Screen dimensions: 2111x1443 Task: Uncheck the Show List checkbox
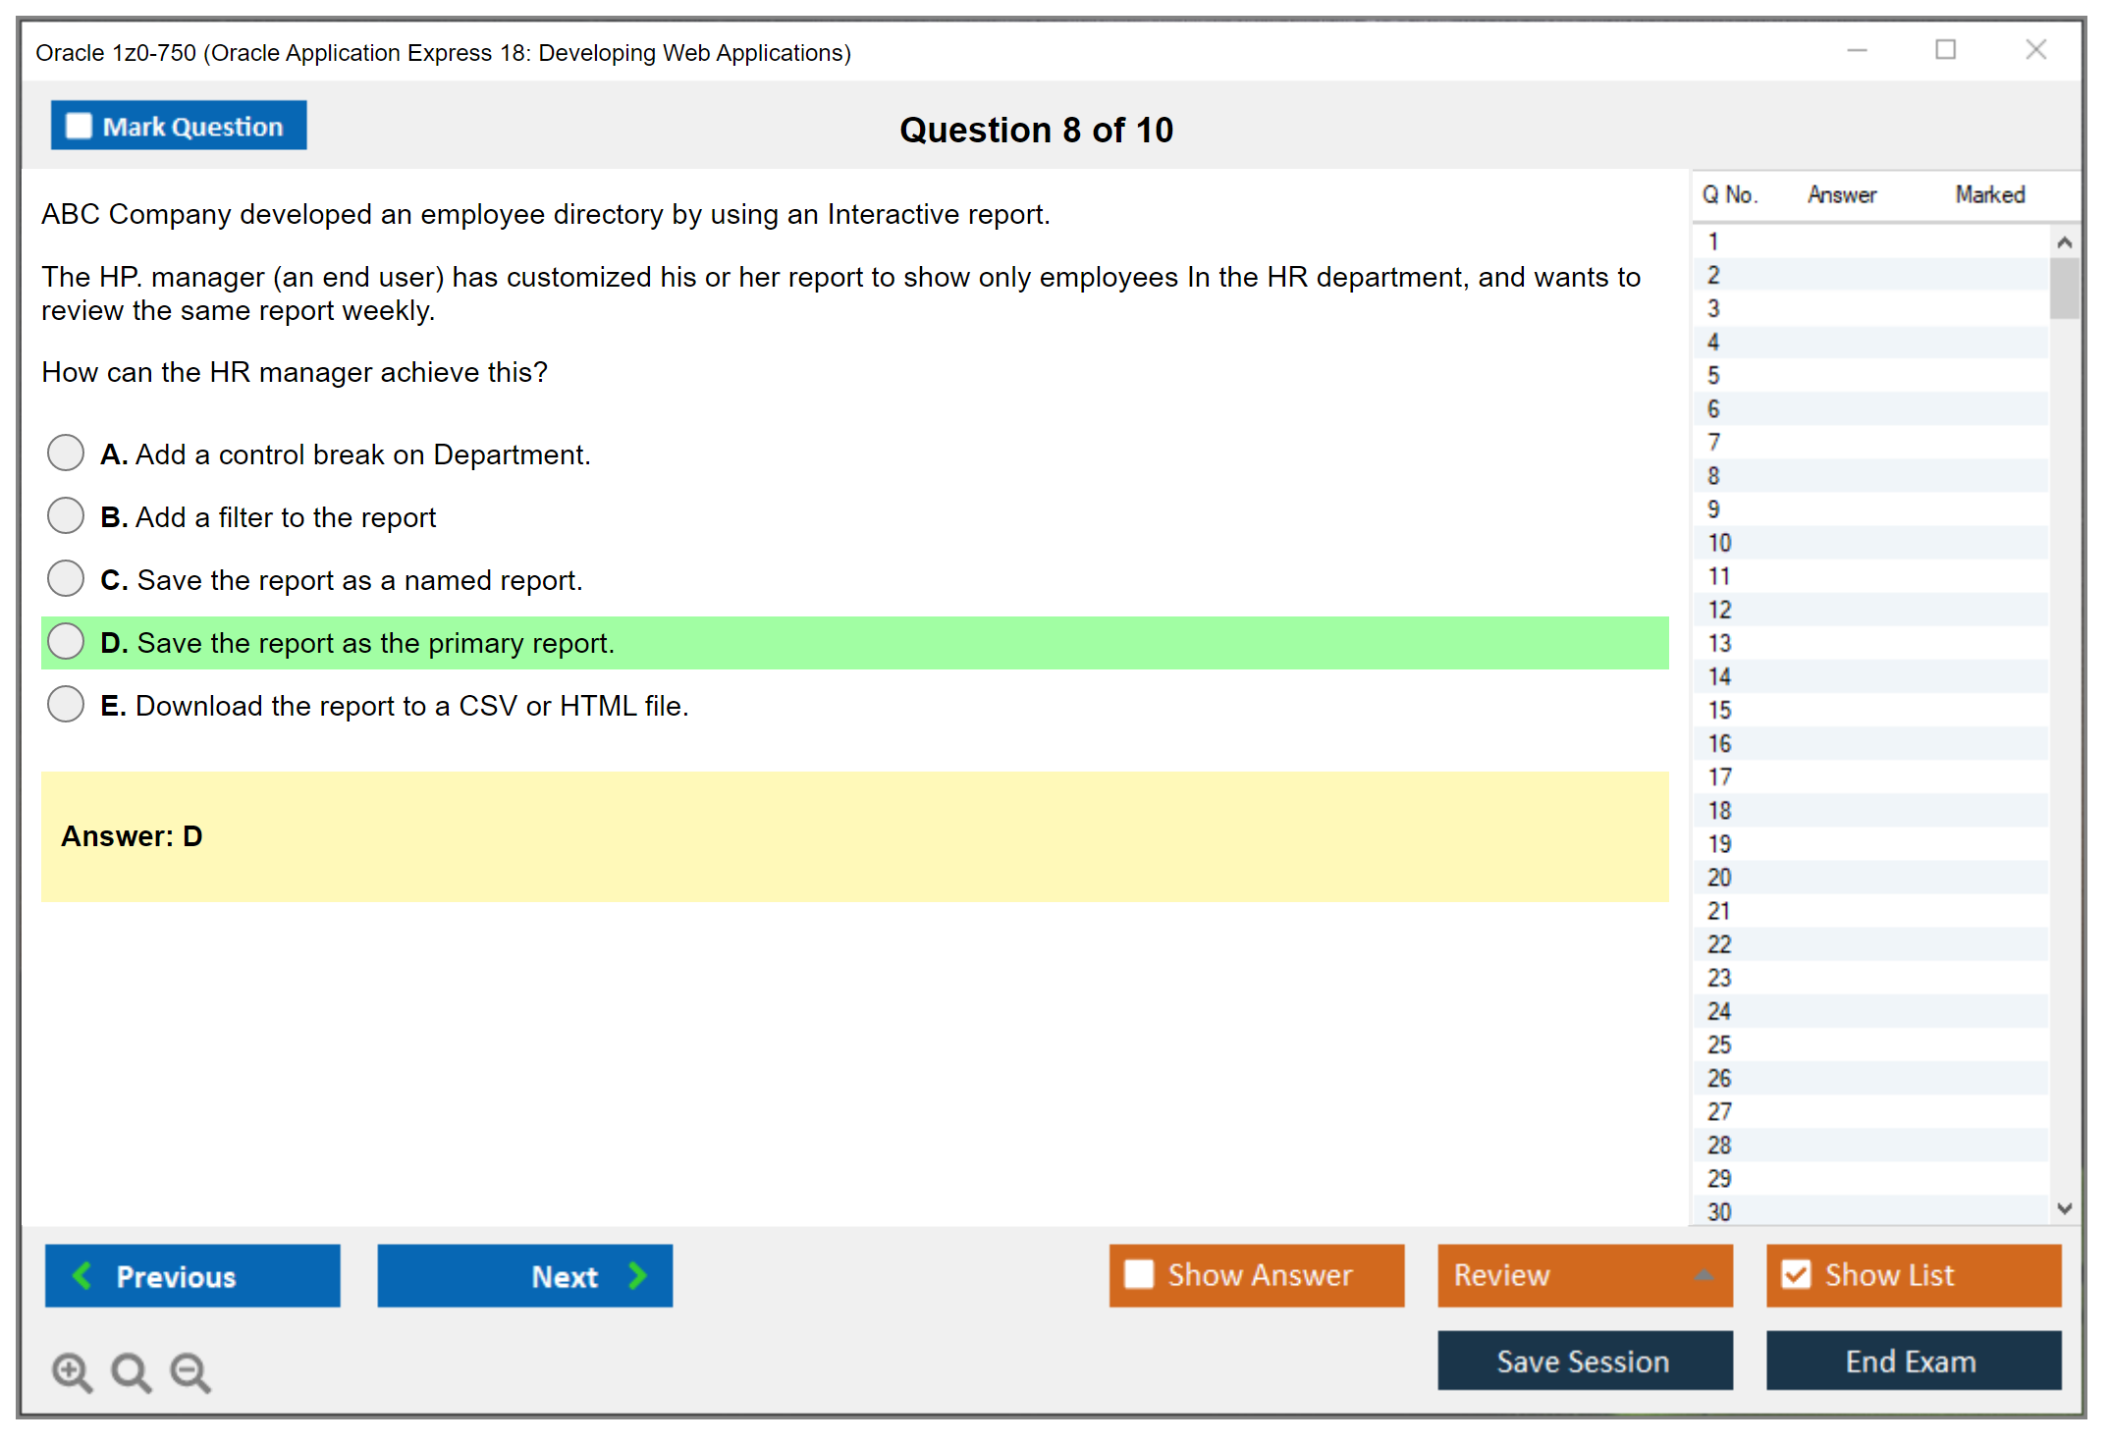coord(1797,1274)
